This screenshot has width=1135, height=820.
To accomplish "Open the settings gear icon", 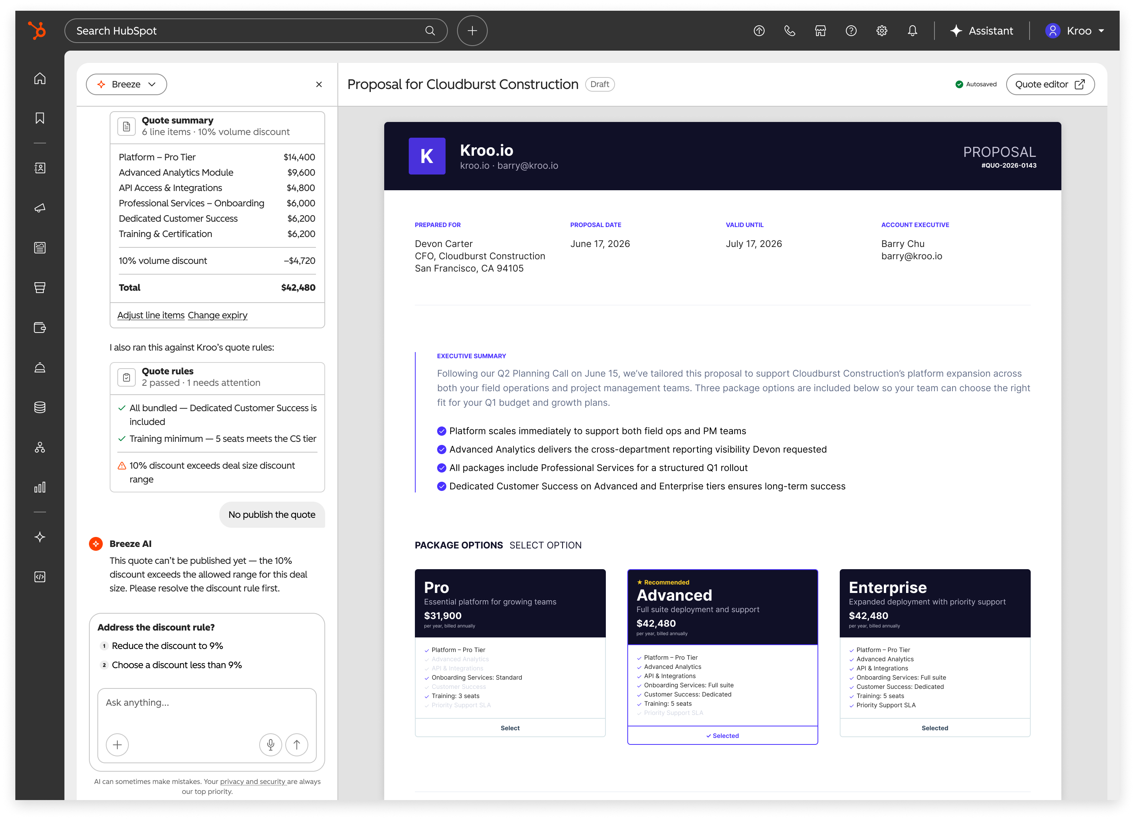I will point(882,31).
